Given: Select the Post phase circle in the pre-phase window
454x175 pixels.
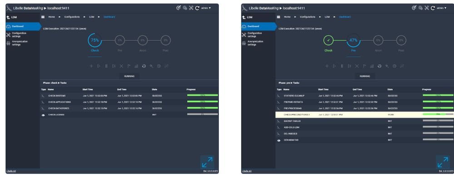Looking at the screenshot, I should tap(401, 40).
